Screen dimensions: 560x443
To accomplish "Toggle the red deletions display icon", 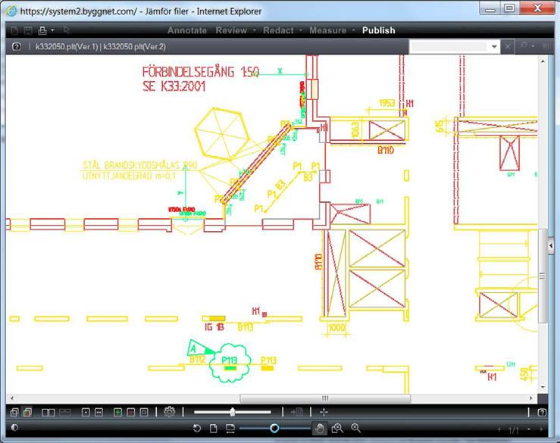I will point(130,413).
